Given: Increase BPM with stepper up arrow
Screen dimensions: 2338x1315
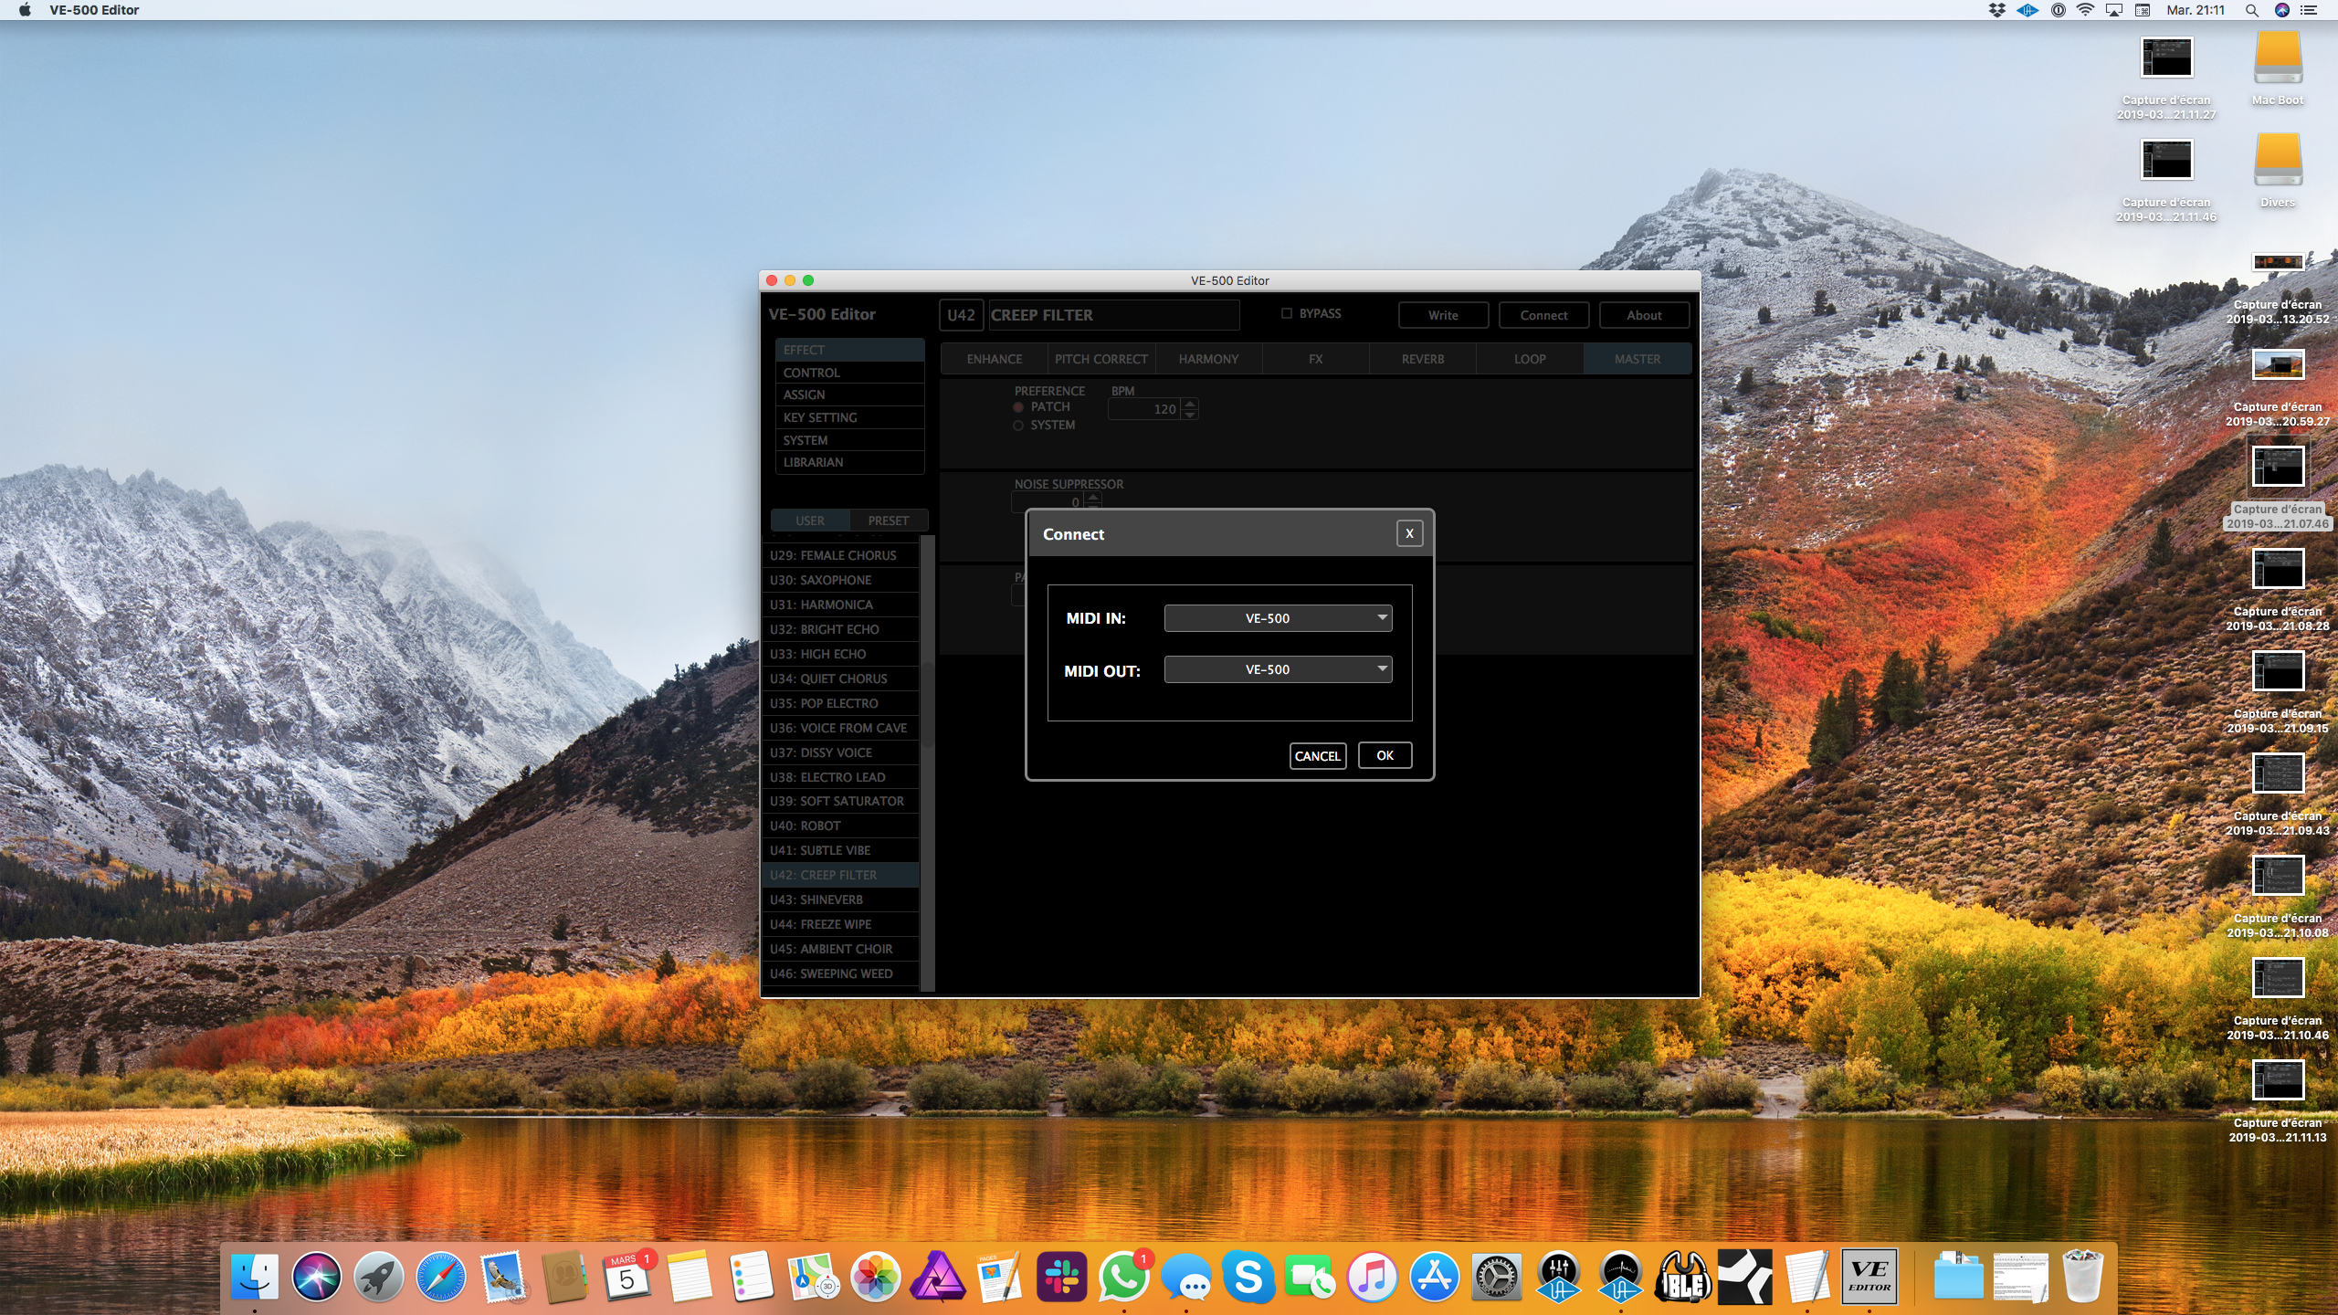Looking at the screenshot, I should tap(1189, 404).
